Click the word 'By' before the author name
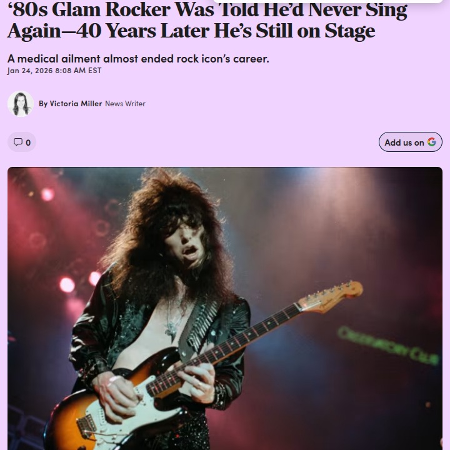450x450 pixels. click(x=43, y=104)
